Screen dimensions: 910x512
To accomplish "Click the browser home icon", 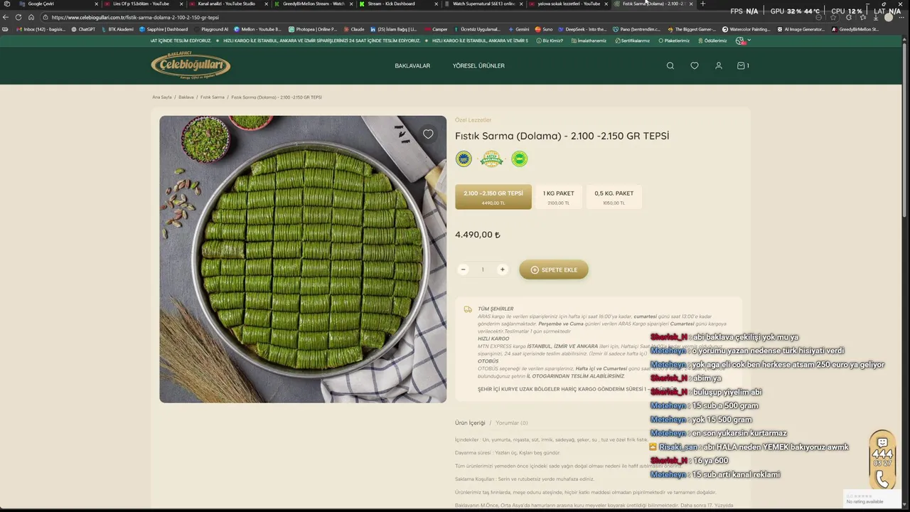I will (31, 17).
